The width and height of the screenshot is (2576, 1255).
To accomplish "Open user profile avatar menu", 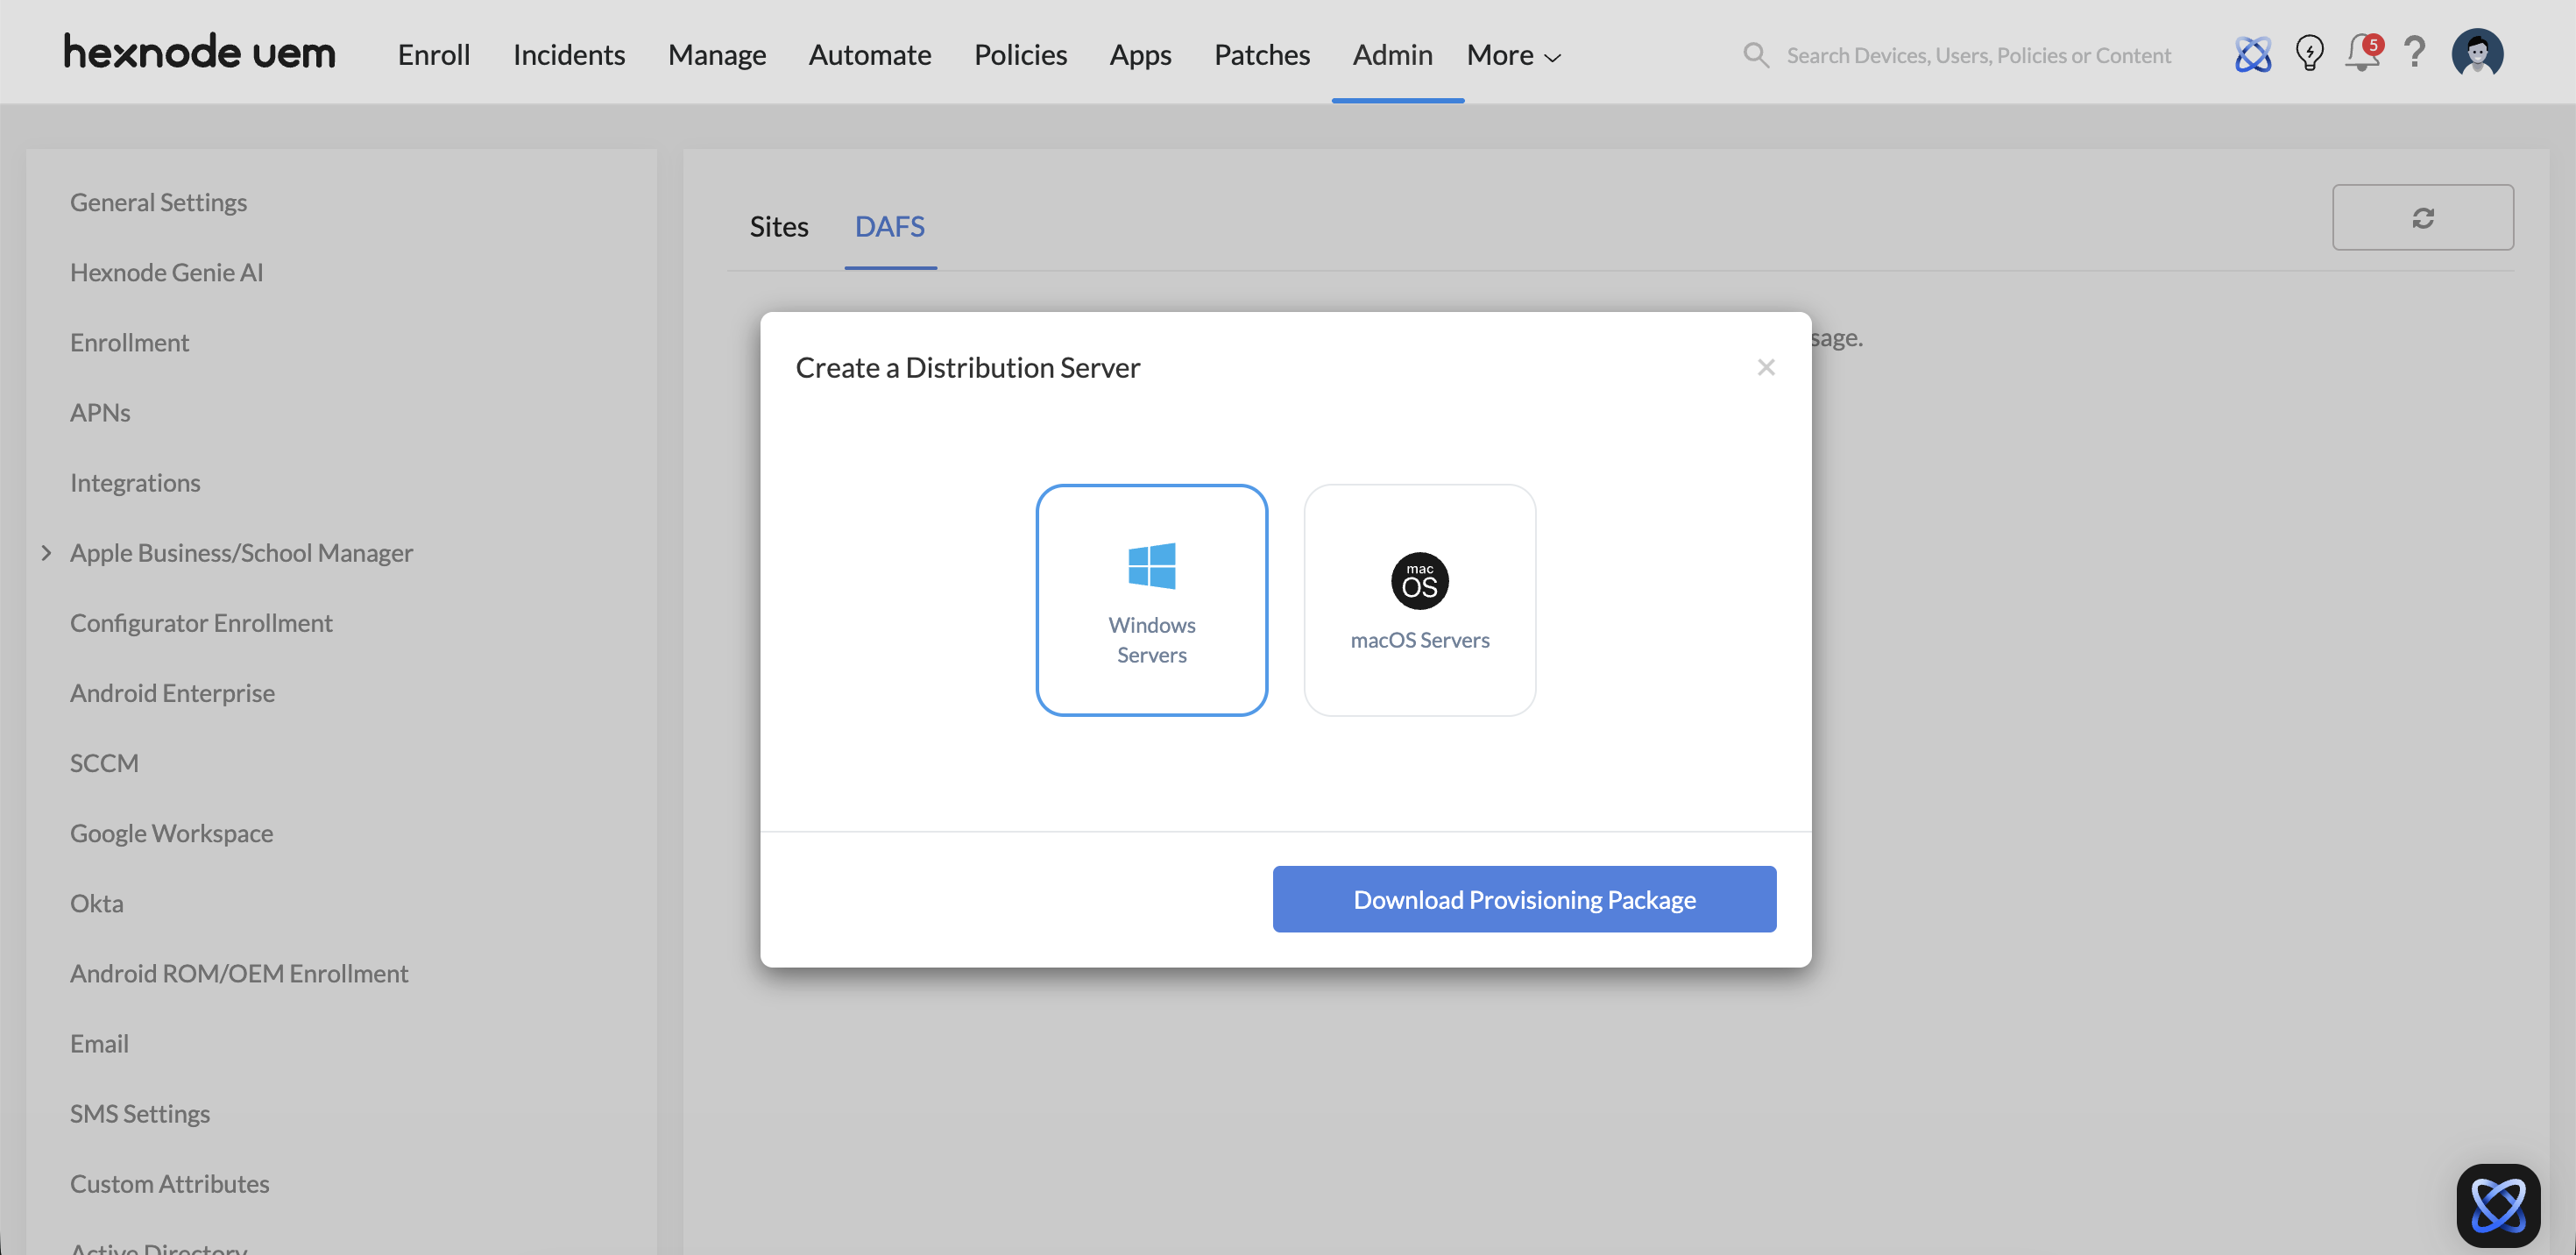I will pyautogui.click(x=2477, y=54).
